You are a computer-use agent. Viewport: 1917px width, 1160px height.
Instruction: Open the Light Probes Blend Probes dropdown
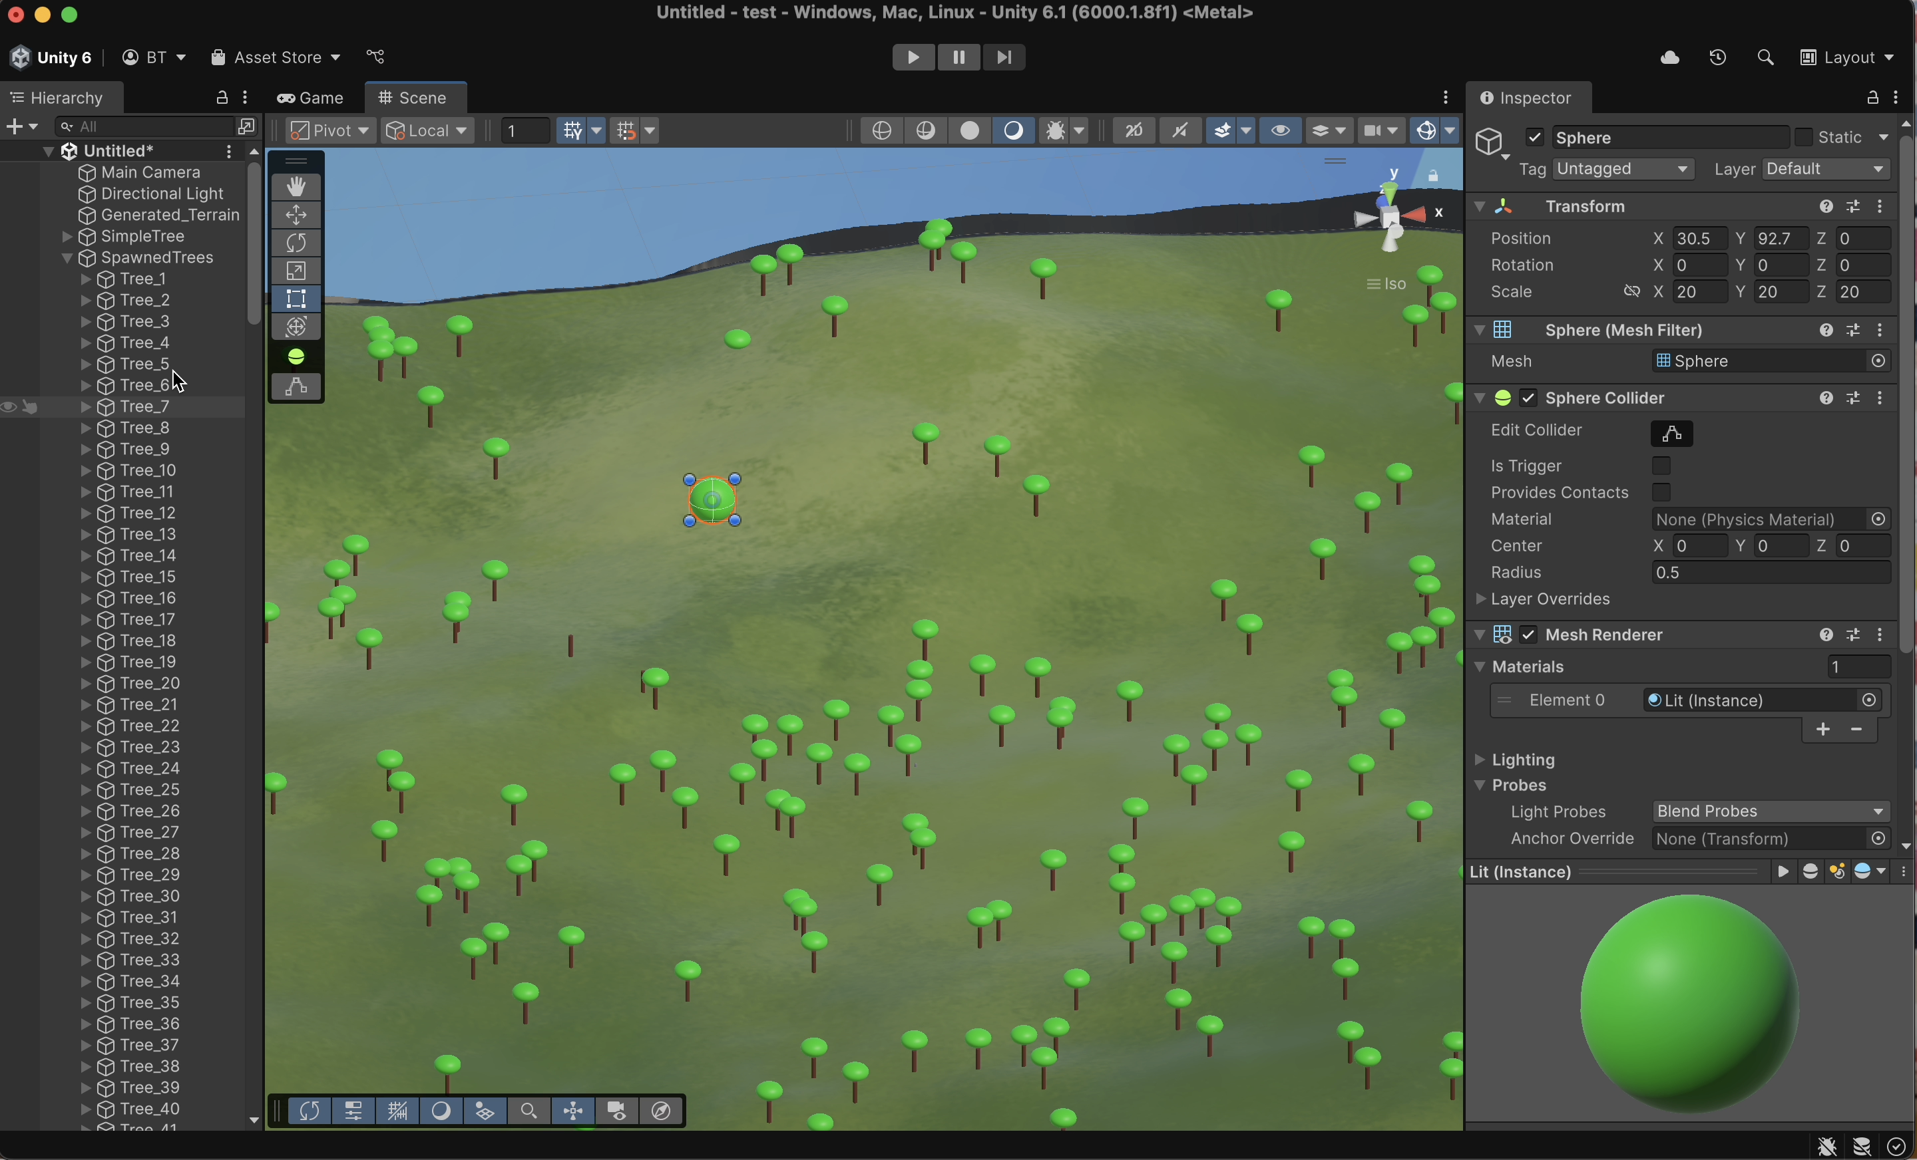[1770, 811]
